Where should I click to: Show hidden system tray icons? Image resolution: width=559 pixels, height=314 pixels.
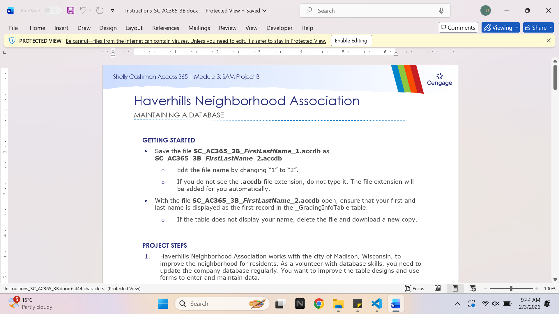pyautogui.click(x=457, y=304)
